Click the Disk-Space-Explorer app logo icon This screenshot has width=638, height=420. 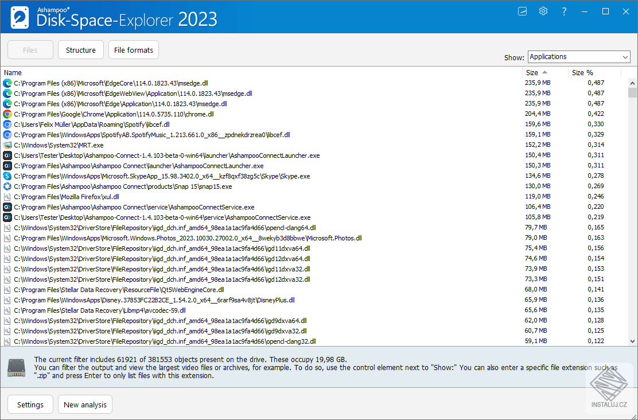click(20, 17)
